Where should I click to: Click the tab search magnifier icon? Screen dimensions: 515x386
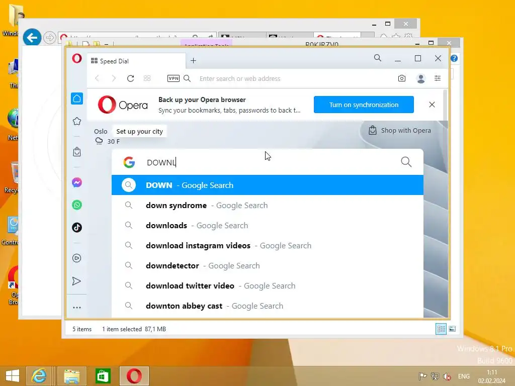click(378, 58)
